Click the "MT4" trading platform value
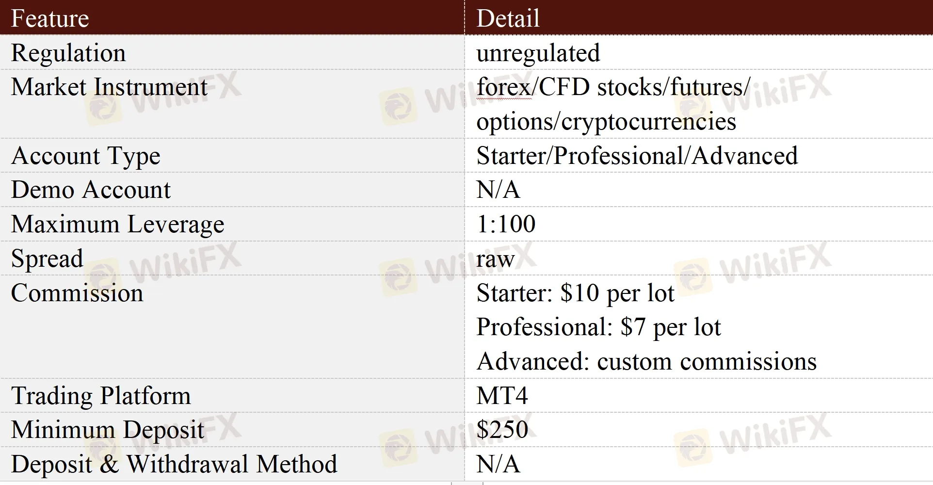Viewport: 933px width, 485px height. pyautogui.click(x=502, y=396)
